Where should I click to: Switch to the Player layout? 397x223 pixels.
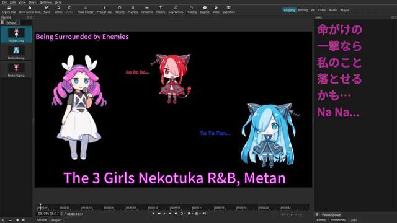pos(345,10)
